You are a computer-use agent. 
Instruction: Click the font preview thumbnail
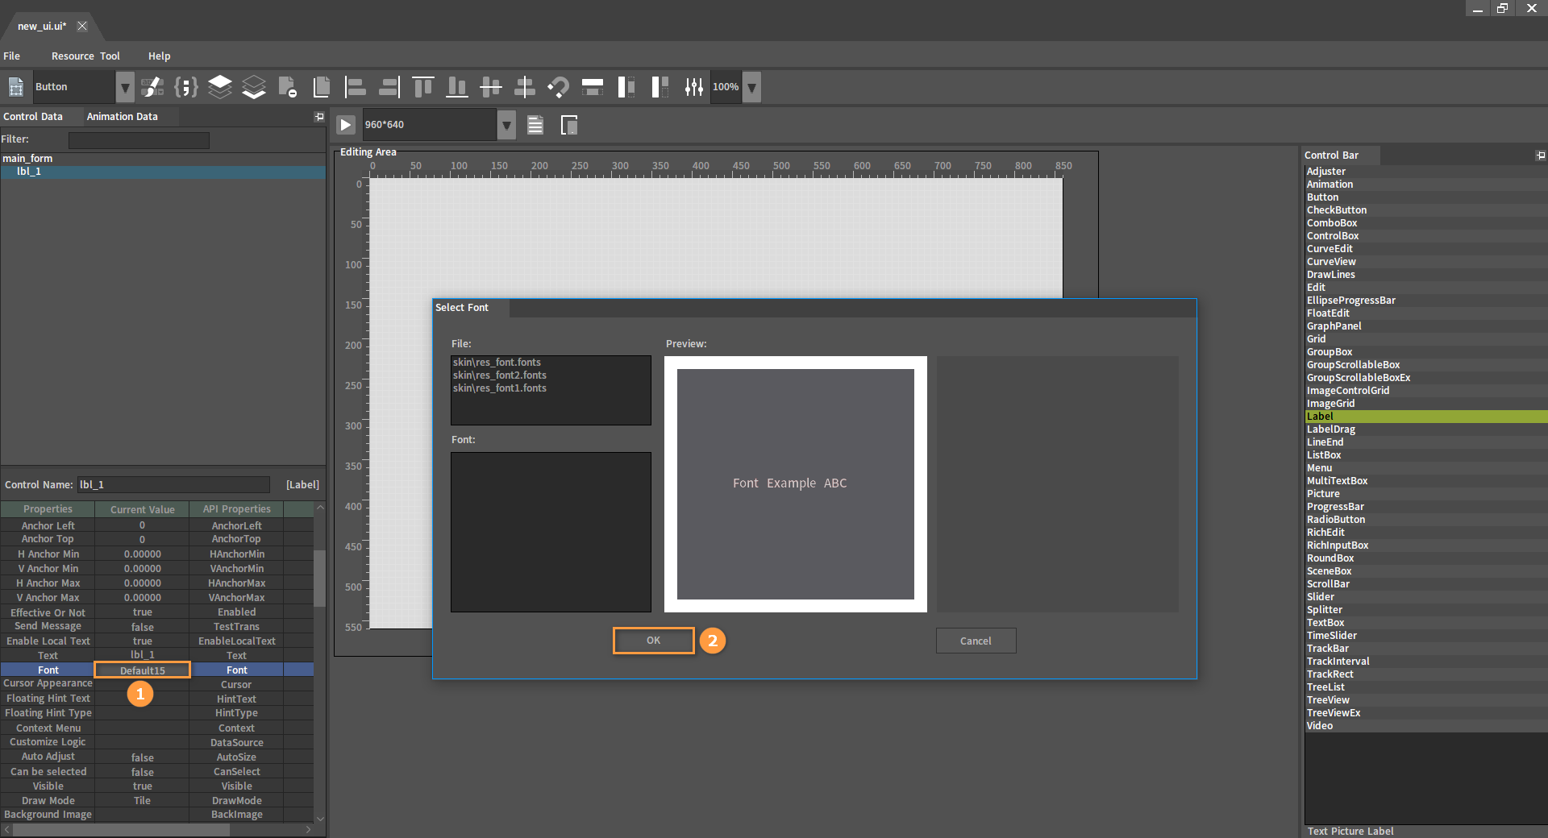[796, 484]
